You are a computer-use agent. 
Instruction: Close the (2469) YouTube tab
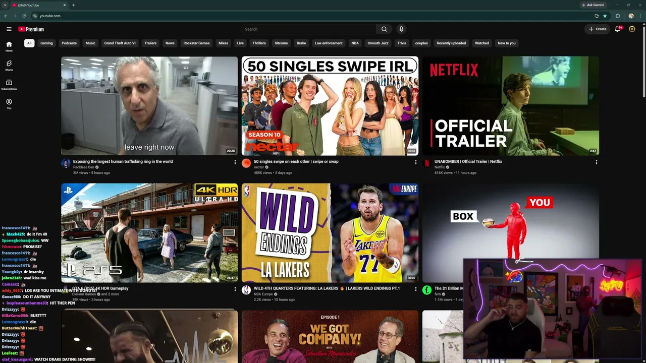click(x=65, y=5)
